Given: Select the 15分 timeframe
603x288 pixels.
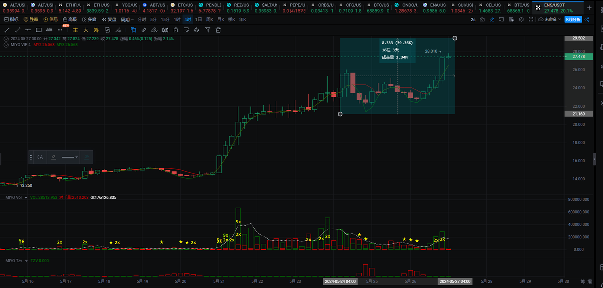Looking at the screenshot, I should (165, 19).
